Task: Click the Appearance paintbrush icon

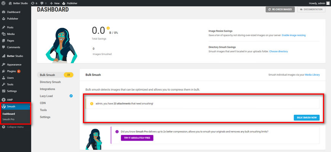Action: click(3, 65)
